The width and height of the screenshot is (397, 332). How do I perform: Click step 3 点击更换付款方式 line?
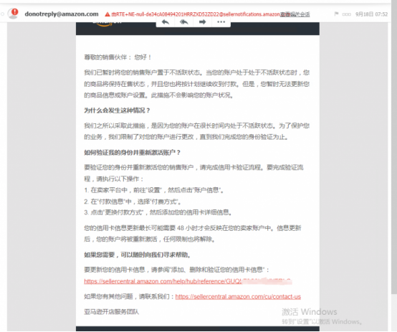[x=158, y=212]
